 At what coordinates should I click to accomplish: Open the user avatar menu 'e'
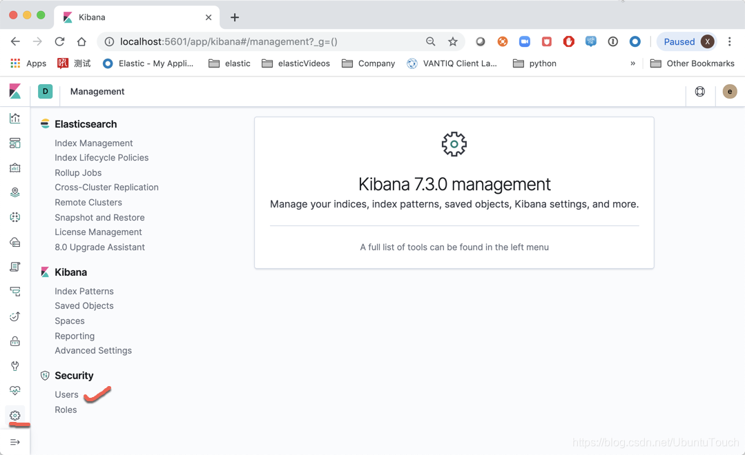[x=730, y=91]
